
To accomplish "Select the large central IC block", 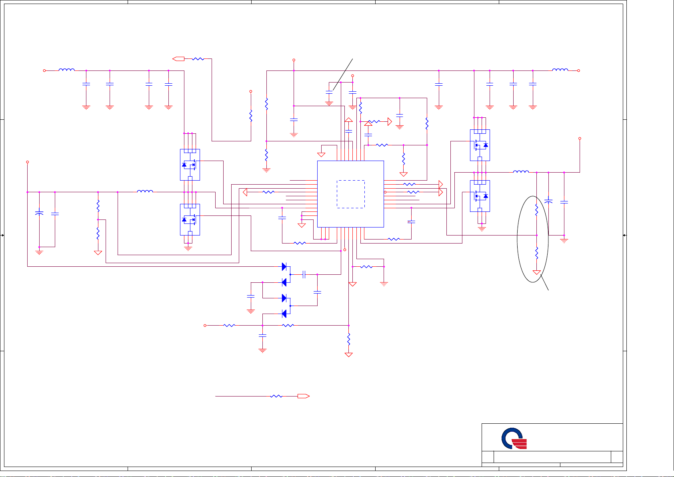I will 350,194.
